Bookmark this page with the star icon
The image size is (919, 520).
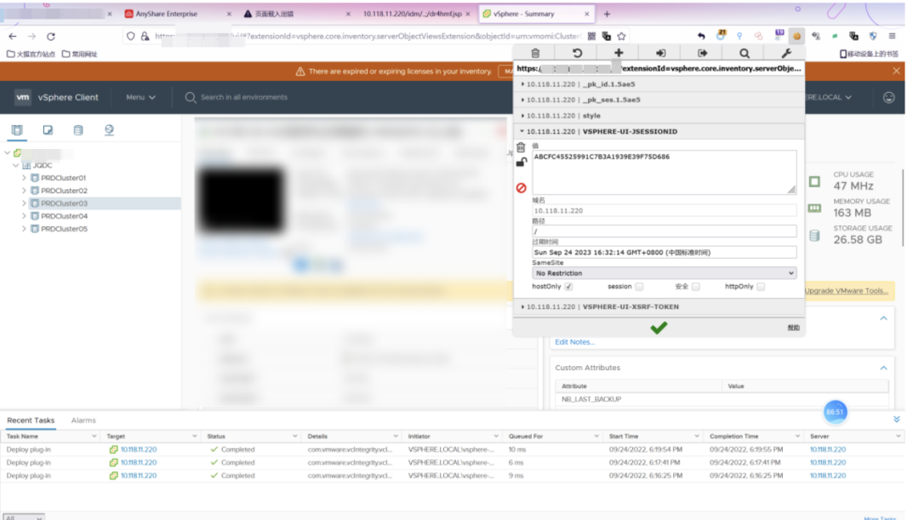coord(621,36)
